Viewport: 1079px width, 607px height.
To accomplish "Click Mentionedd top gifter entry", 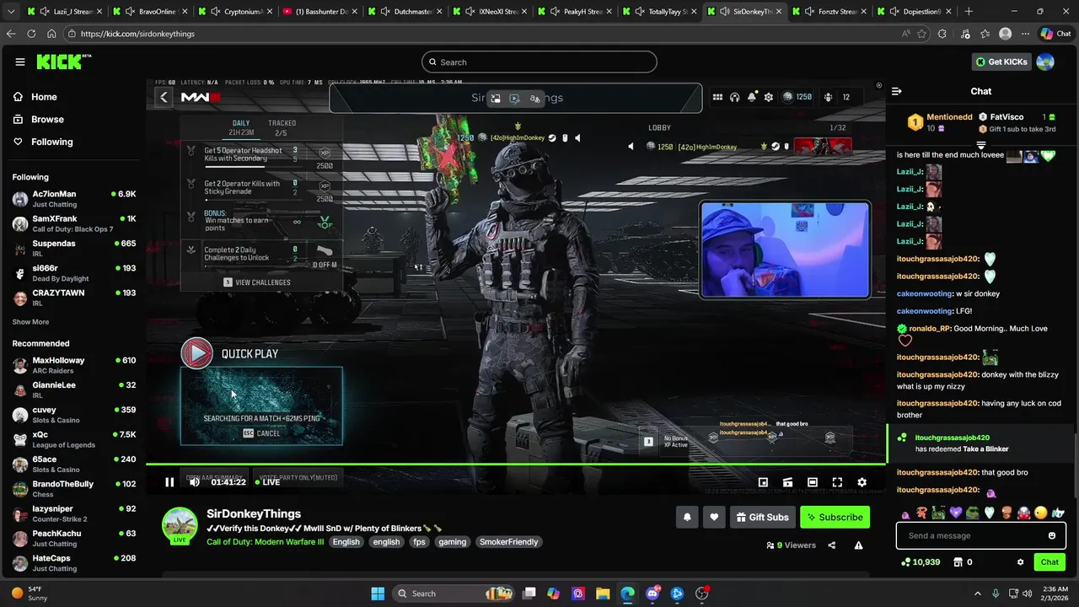I will (940, 122).
